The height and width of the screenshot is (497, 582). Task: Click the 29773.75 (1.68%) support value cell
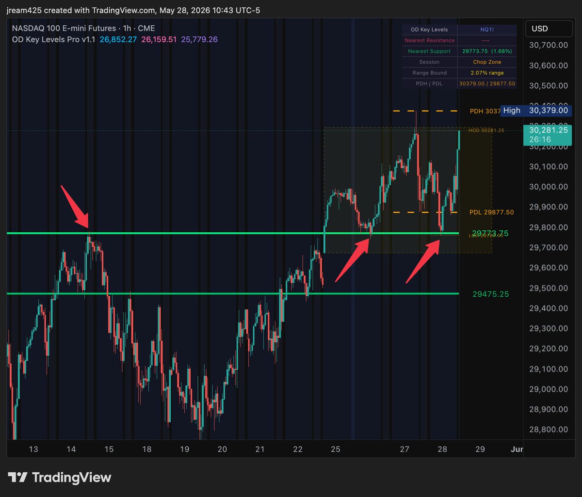click(x=487, y=51)
